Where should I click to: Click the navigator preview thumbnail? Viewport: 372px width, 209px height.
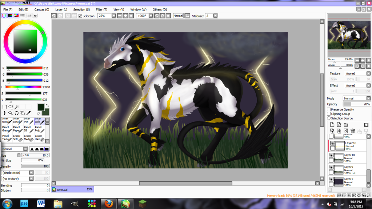(349, 35)
